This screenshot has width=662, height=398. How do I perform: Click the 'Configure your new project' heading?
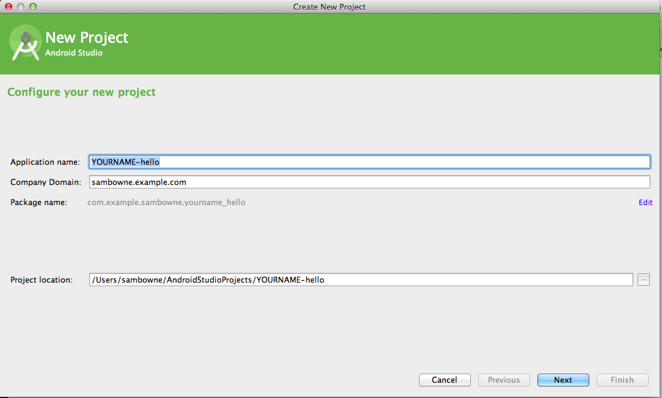(81, 92)
